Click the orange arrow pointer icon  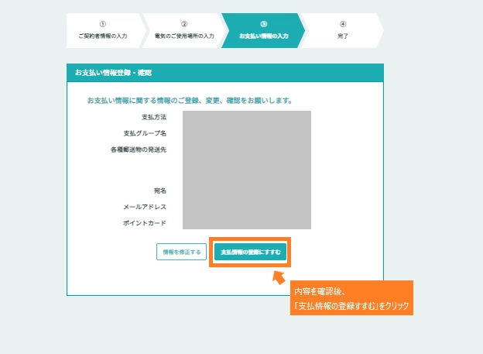[279, 276]
